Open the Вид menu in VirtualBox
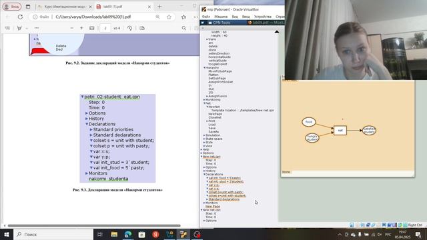Viewport: 427px width, 240px height. point(235,17)
